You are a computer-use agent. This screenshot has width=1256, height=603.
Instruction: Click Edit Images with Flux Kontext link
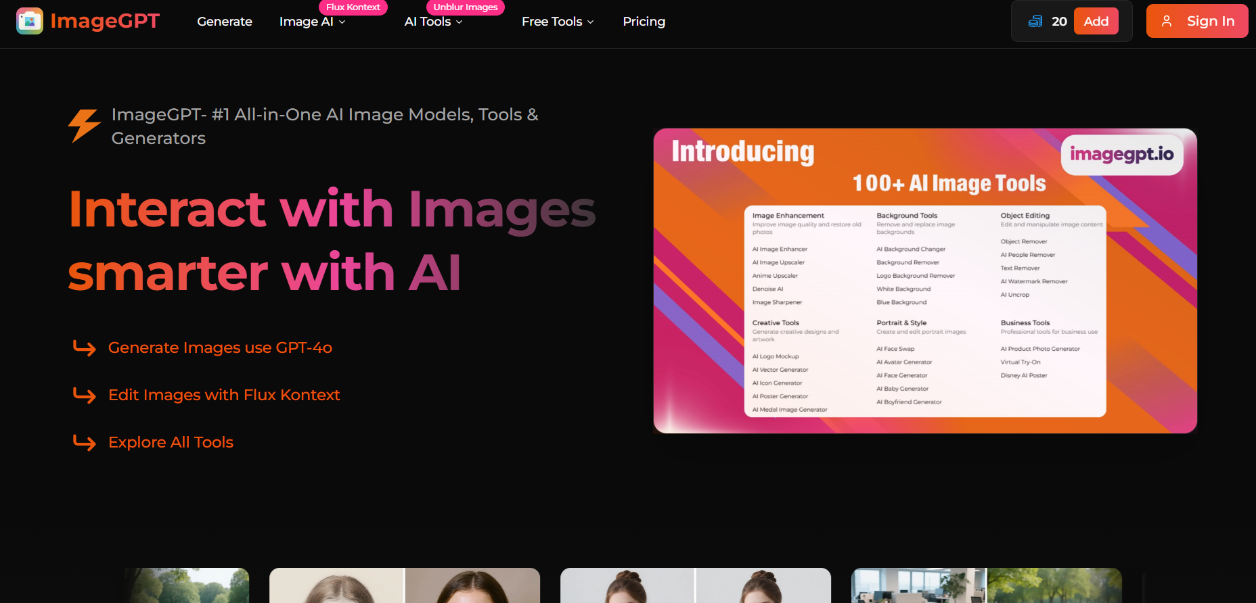[x=224, y=395]
